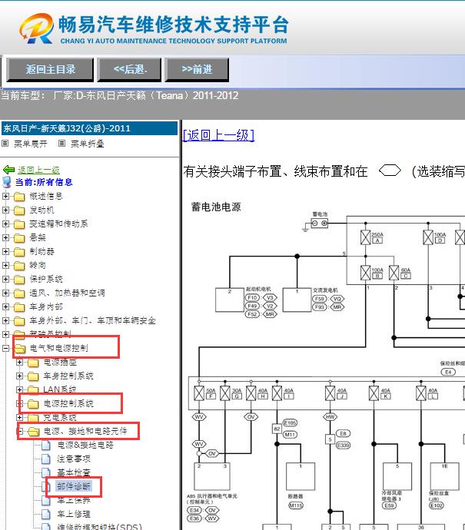Expand the 通风、加热器和空调 node
This screenshot has height=530, width=465.
[5, 293]
